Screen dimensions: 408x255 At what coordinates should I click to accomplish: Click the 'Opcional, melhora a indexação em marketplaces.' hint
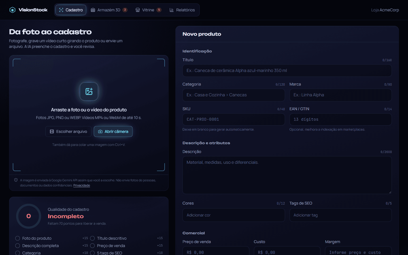[x=327, y=129]
